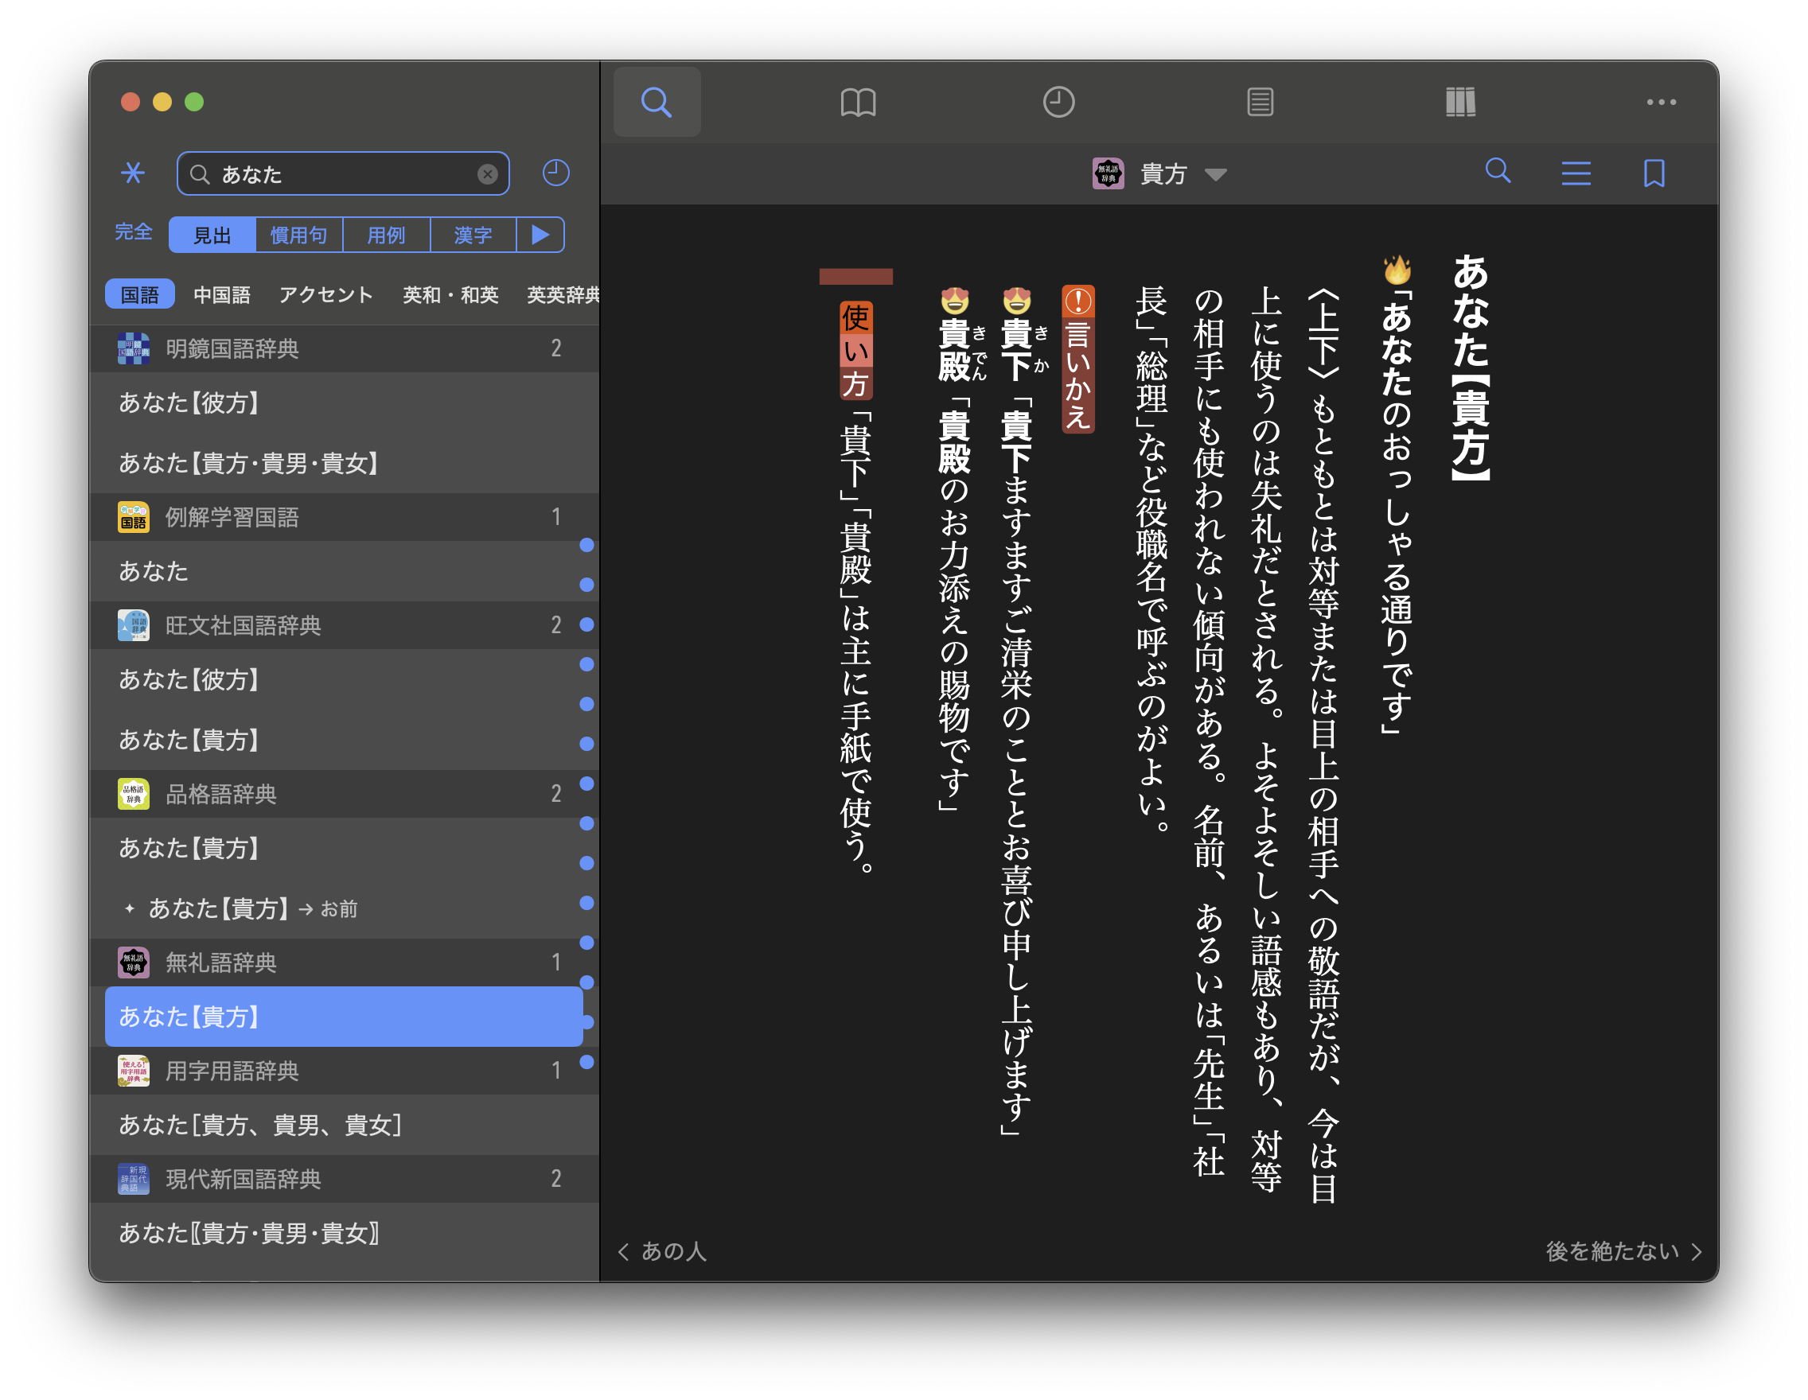The height and width of the screenshot is (1400, 1808).
Task: Click the asterisk wildcard icon
Action: coord(132,173)
